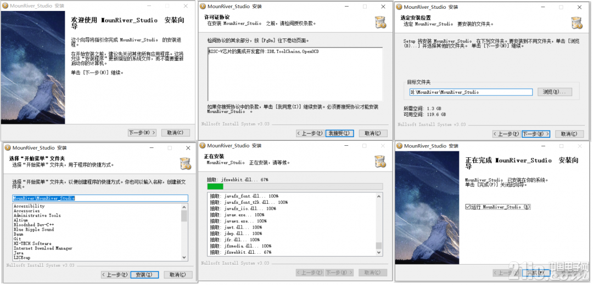Click the MounRiver_Studio title icon in the welcome window
Screen dimensions: 593x285
pos(7,6)
